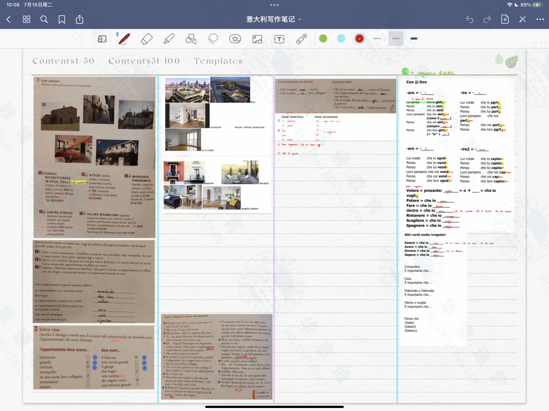
Task: Choose the thinnest stroke width
Action: 377,39
